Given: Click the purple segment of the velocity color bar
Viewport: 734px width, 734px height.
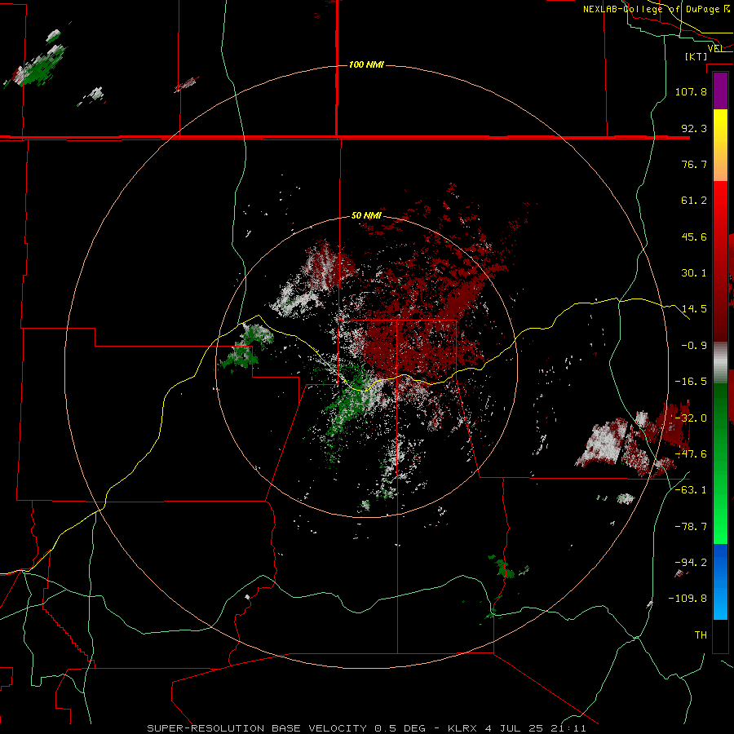Looking at the screenshot, I should pos(720,91).
